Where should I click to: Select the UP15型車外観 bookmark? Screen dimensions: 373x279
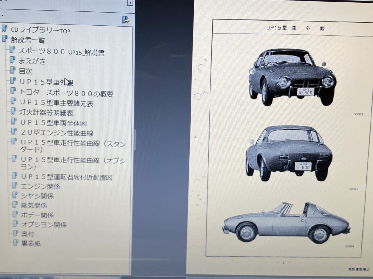click(46, 82)
